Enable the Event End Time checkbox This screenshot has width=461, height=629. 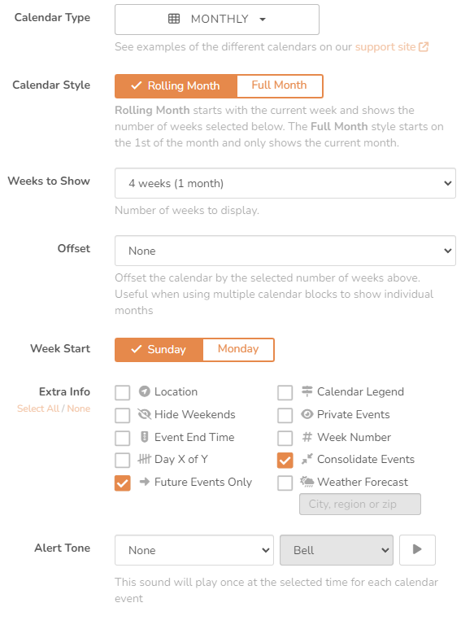point(122,438)
